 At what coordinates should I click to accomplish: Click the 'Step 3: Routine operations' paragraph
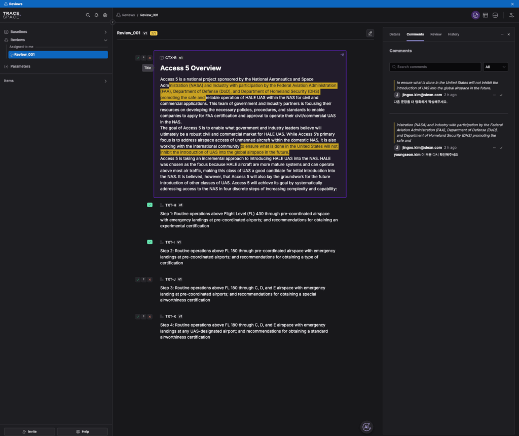tap(243, 294)
